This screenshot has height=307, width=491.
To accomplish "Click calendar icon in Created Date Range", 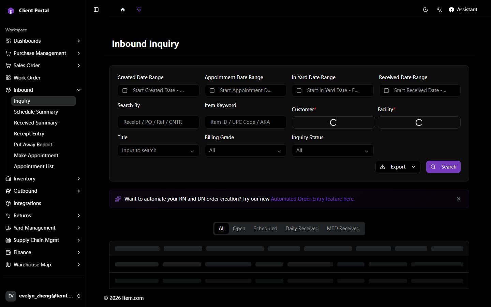I will (x=125, y=90).
